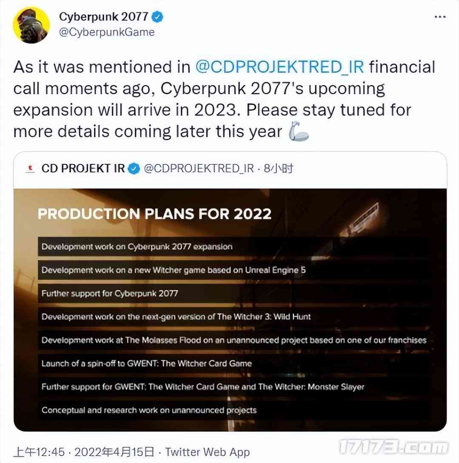Click the quoted tweet's 8小时 timestamp

(x=278, y=169)
